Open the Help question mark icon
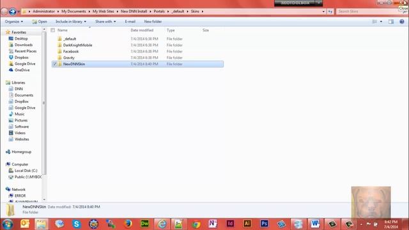 coord(402,22)
